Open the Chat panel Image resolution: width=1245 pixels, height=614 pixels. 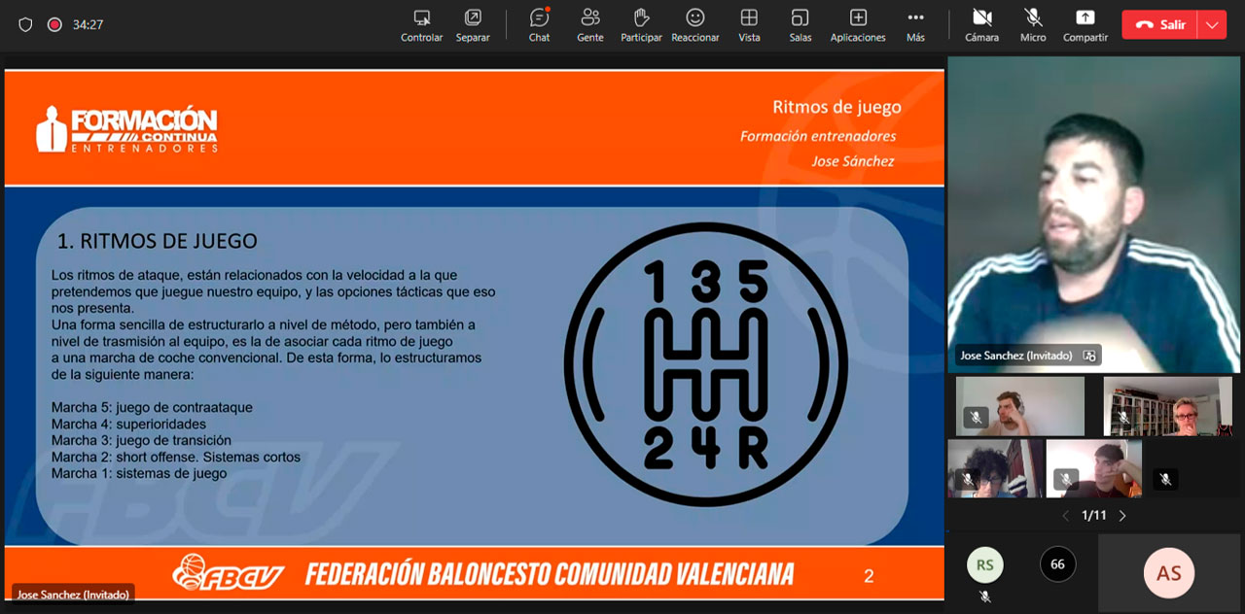(539, 25)
